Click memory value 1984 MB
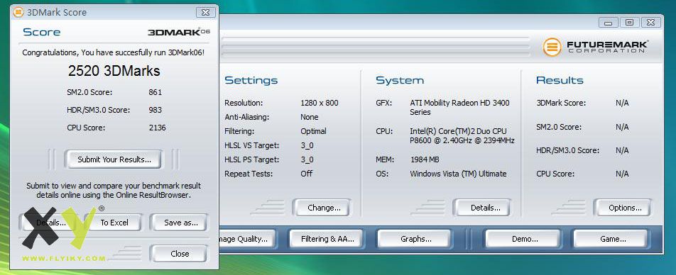The width and height of the screenshot is (676, 275). [x=425, y=159]
